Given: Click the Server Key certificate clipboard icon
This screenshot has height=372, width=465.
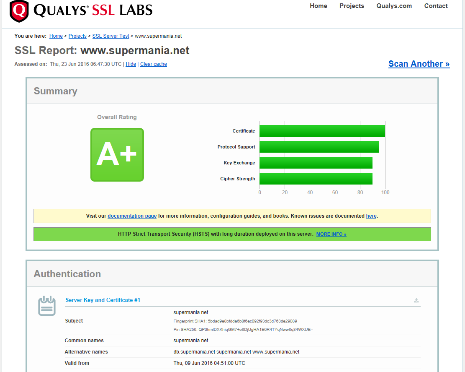Looking at the screenshot, I should pos(46,306).
